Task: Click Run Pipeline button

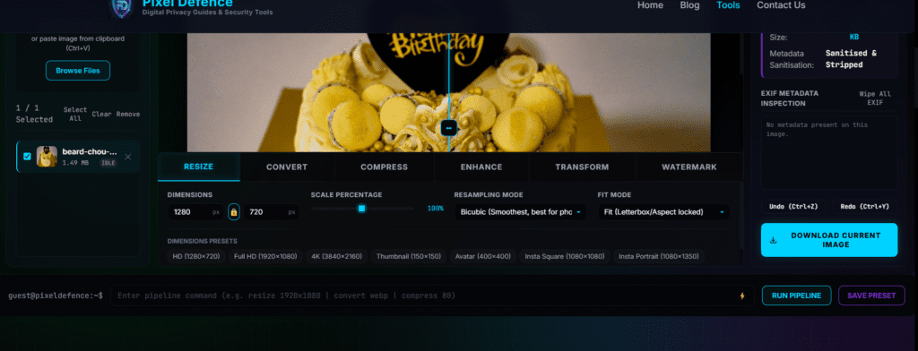Action: [796, 295]
